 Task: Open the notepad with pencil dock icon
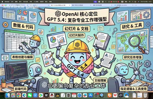63,95
